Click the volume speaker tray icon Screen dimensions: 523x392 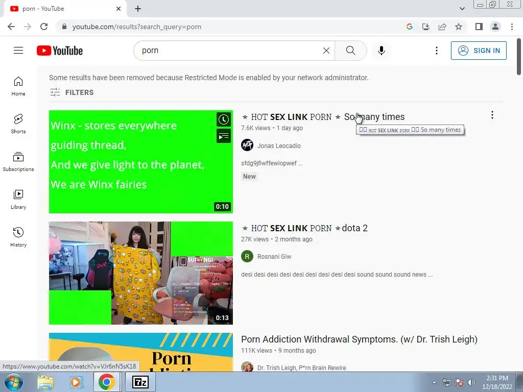[x=471, y=383]
